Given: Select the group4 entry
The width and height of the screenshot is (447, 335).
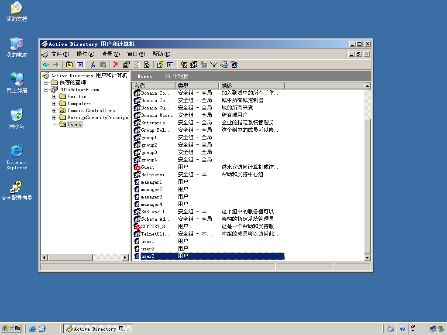Looking at the screenshot, I should 209,160.
